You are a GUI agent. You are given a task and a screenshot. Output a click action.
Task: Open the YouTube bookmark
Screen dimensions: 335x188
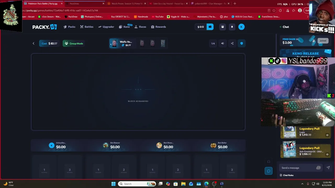pos(158,17)
